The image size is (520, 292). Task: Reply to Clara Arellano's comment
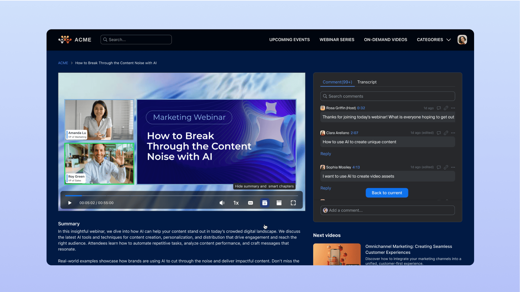coord(326,154)
